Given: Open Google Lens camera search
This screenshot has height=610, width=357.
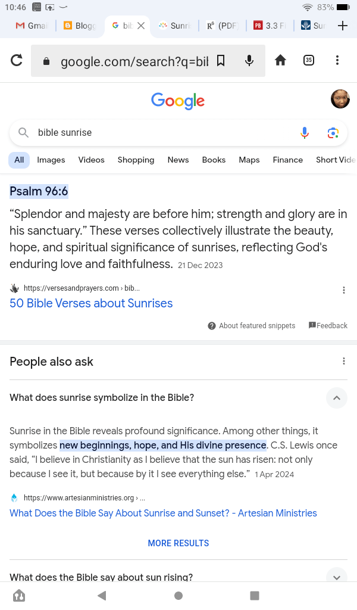Looking at the screenshot, I should pos(333,133).
